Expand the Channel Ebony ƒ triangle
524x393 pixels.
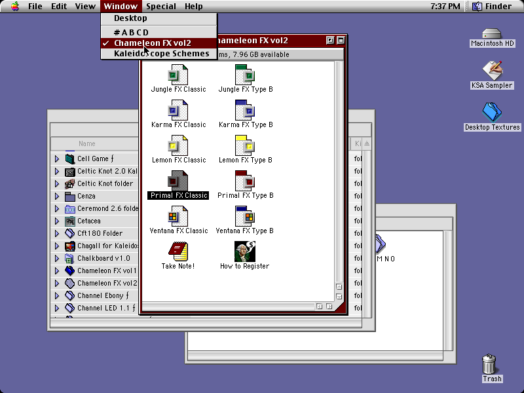point(57,296)
